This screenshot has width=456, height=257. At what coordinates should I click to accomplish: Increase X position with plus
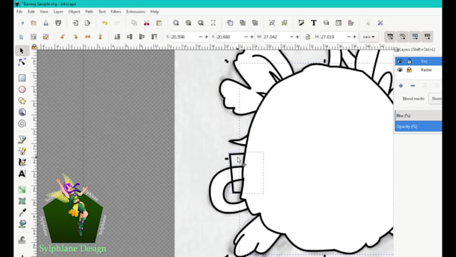click(x=206, y=37)
